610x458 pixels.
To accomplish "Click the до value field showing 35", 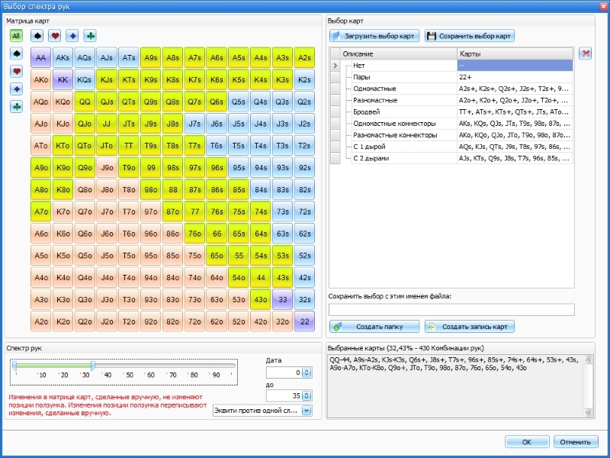I will 284,395.
